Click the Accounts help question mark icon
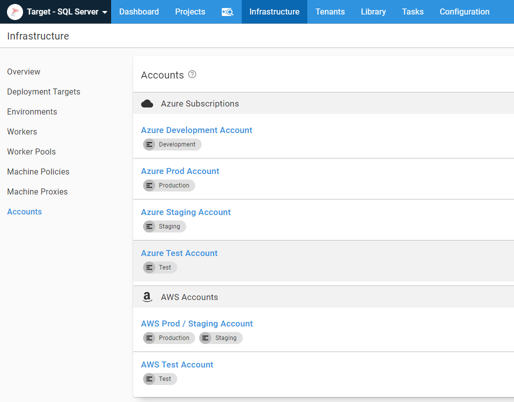The image size is (514, 402). (192, 74)
